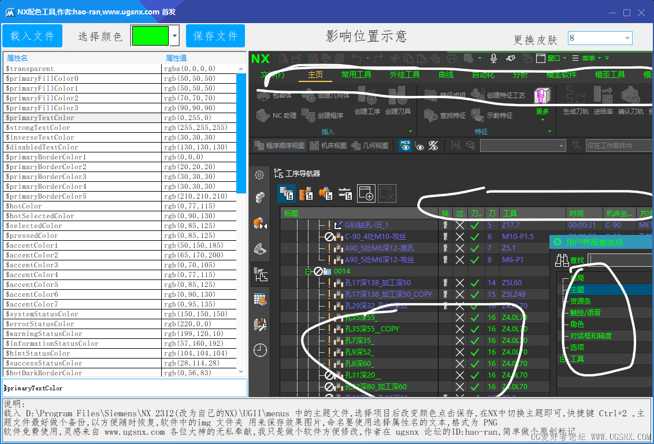The height and width of the screenshot is (444, 654).
Task: Select the $strongTextColor property row
Action: [120, 128]
